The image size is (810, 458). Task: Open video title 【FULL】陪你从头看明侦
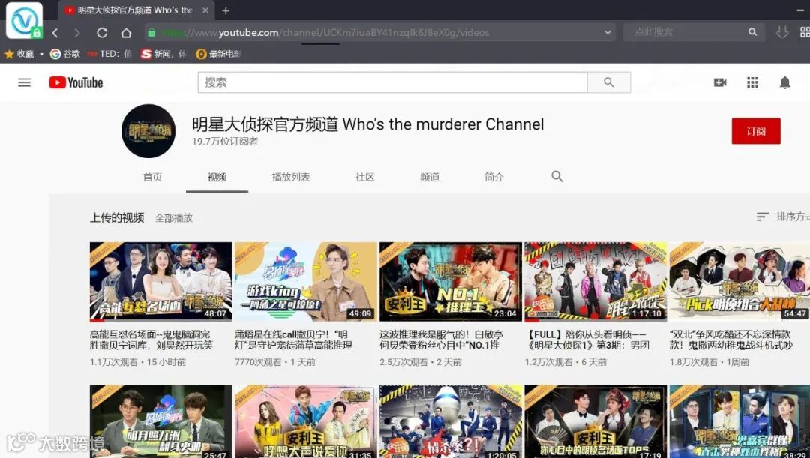click(586, 340)
